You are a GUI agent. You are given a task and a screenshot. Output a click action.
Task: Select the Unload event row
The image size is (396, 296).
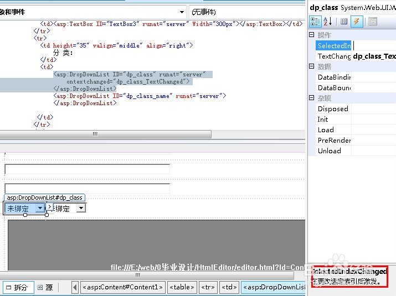(333, 151)
